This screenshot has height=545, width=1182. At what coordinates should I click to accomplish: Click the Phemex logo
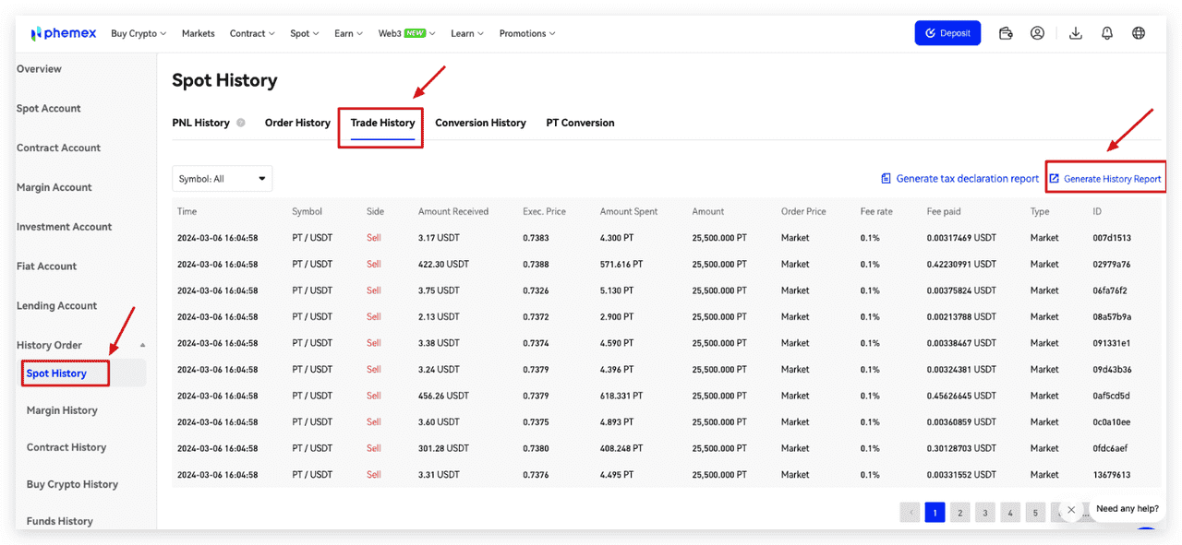(x=64, y=33)
